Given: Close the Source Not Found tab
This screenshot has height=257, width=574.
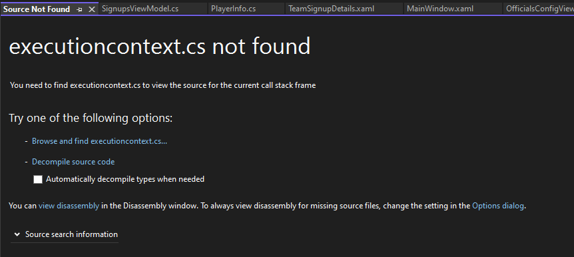Looking at the screenshot, I should 91,9.
